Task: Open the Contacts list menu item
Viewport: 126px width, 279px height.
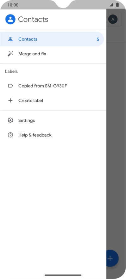Action: pos(52,39)
